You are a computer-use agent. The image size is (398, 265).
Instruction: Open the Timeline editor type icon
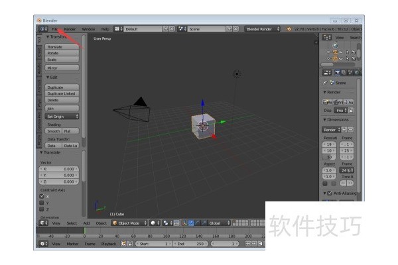point(43,243)
